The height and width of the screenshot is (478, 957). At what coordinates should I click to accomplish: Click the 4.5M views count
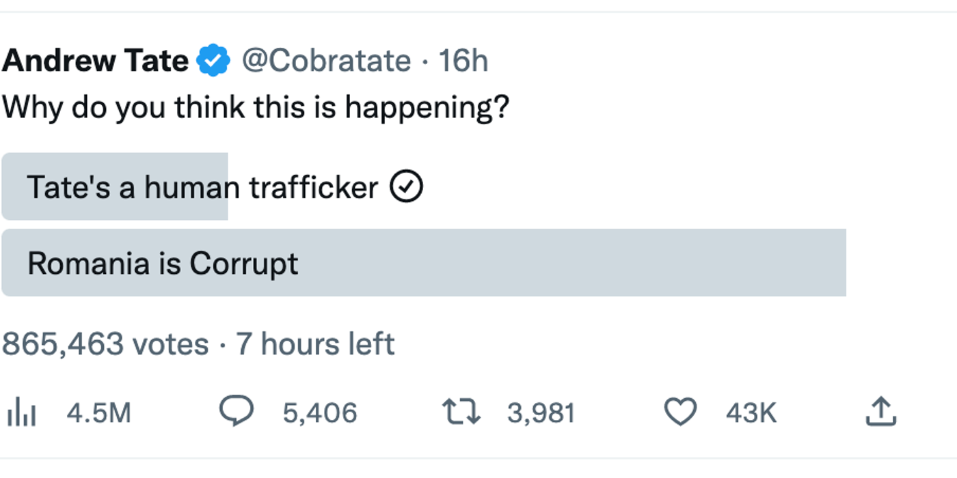98,413
